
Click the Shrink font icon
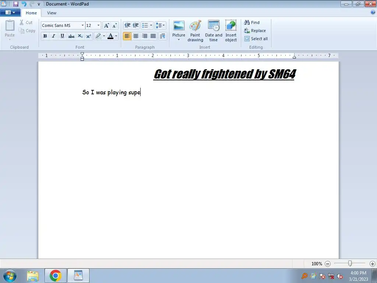[115, 25]
